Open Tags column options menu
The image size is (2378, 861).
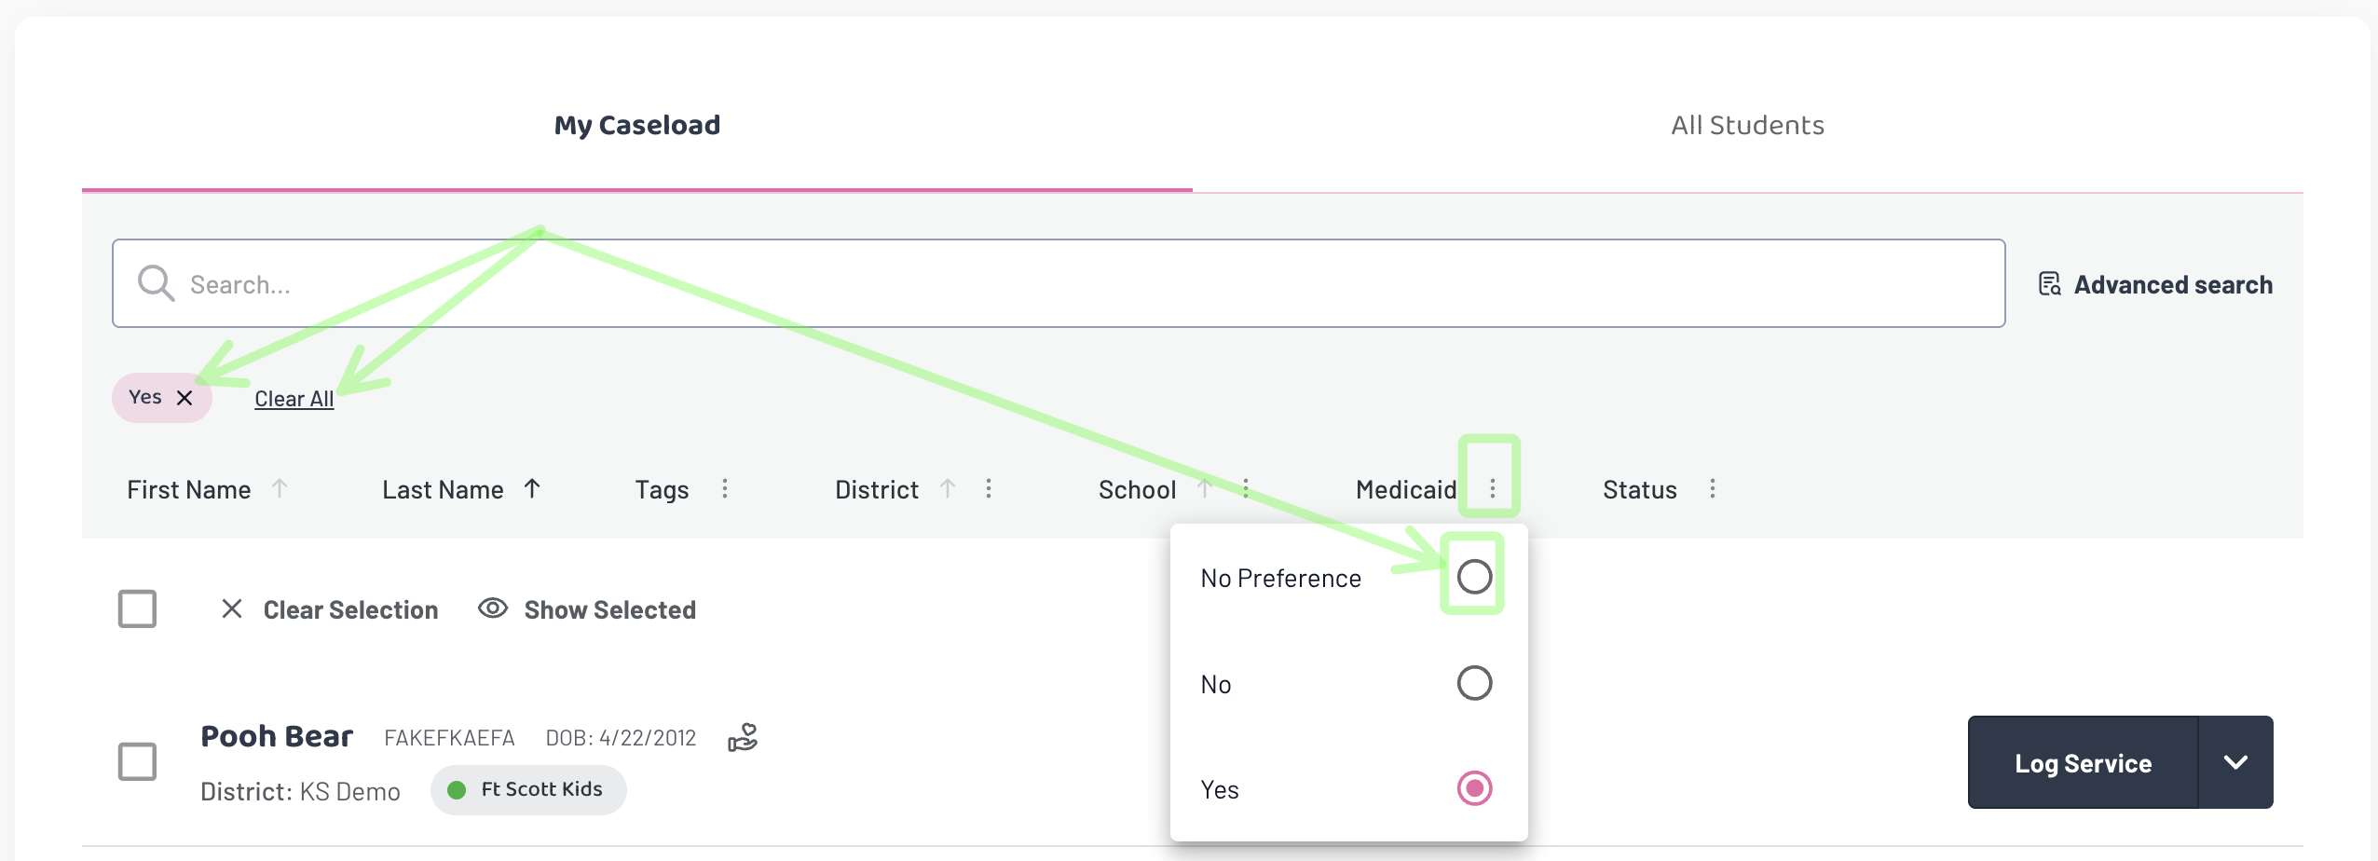[x=725, y=489]
